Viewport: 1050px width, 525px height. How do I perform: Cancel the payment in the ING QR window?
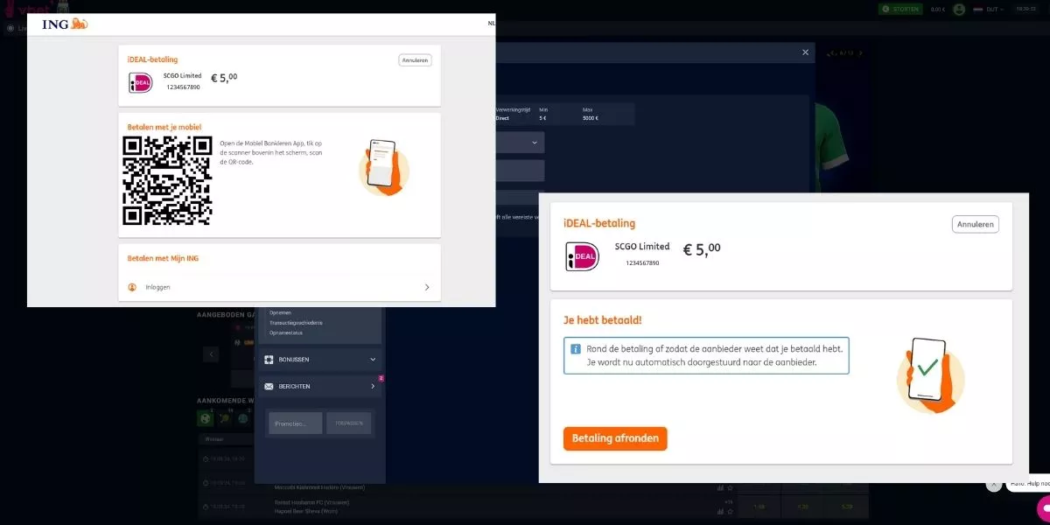point(415,60)
